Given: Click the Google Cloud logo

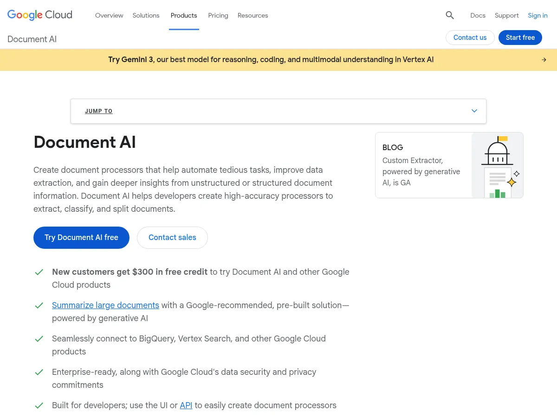Looking at the screenshot, I should click(x=39, y=15).
